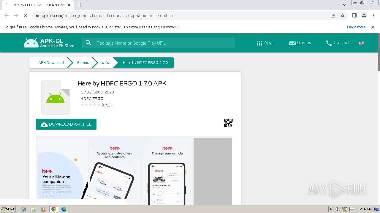
Task: Click the site lock icon
Action: (x=37, y=15)
